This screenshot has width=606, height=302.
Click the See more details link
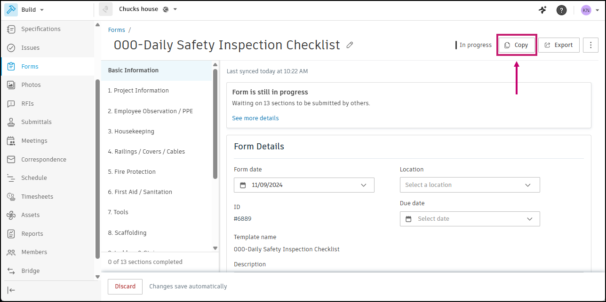255,118
